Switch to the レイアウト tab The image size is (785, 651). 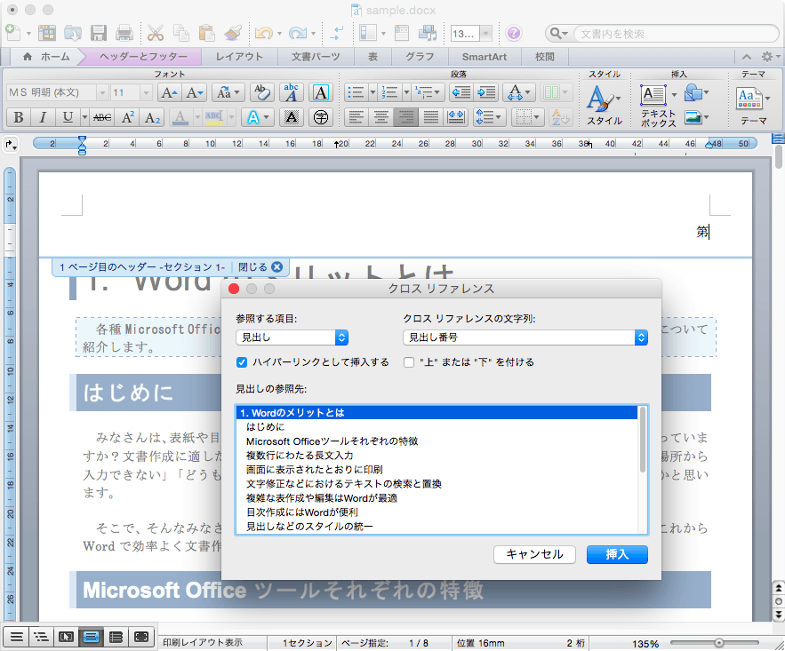coord(239,57)
